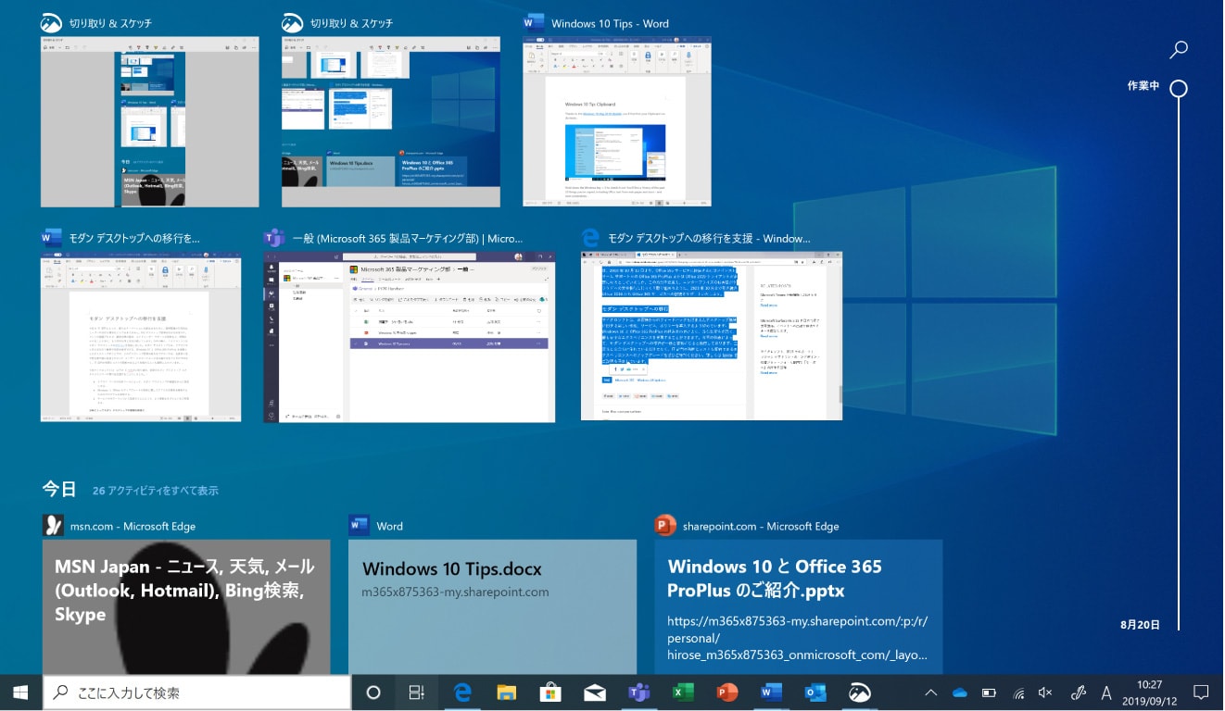
Task: Open Microsoft Teams from the taskbar
Action: [x=638, y=692]
